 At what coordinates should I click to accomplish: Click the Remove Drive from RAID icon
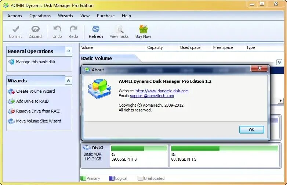[x=11, y=111]
